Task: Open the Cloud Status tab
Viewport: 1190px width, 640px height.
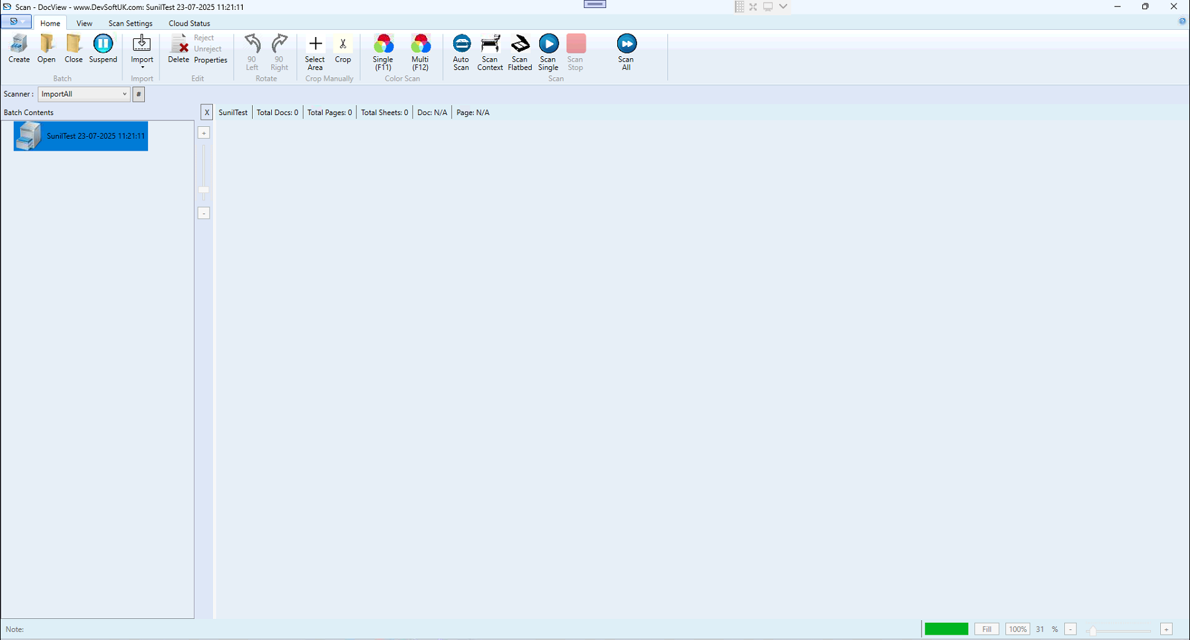Action: coord(189,22)
